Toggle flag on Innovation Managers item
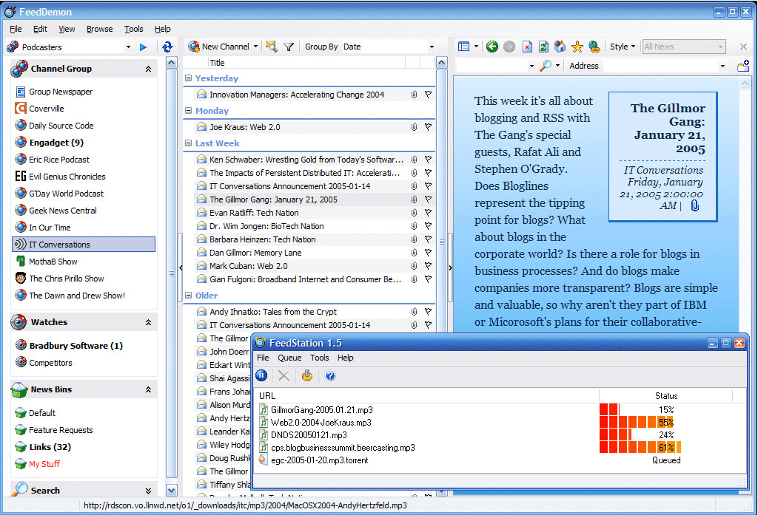The image size is (758, 515). [x=428, y=95]
